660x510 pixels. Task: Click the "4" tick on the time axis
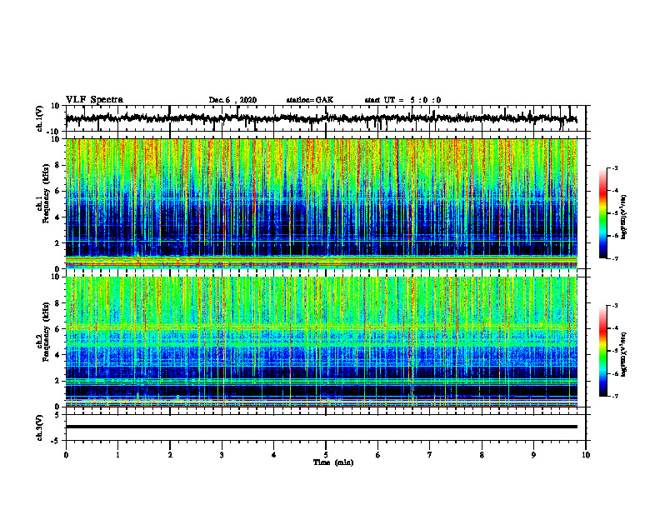(274, 455)
